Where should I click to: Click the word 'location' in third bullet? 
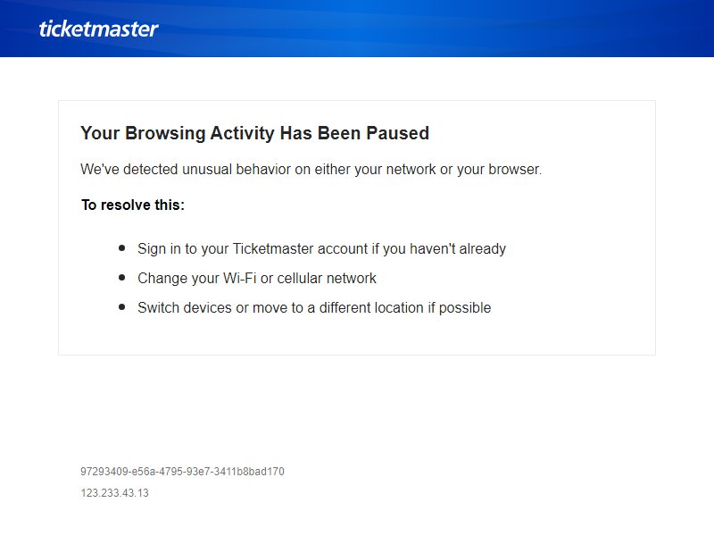pyautogui.click(x=399, y=307)
